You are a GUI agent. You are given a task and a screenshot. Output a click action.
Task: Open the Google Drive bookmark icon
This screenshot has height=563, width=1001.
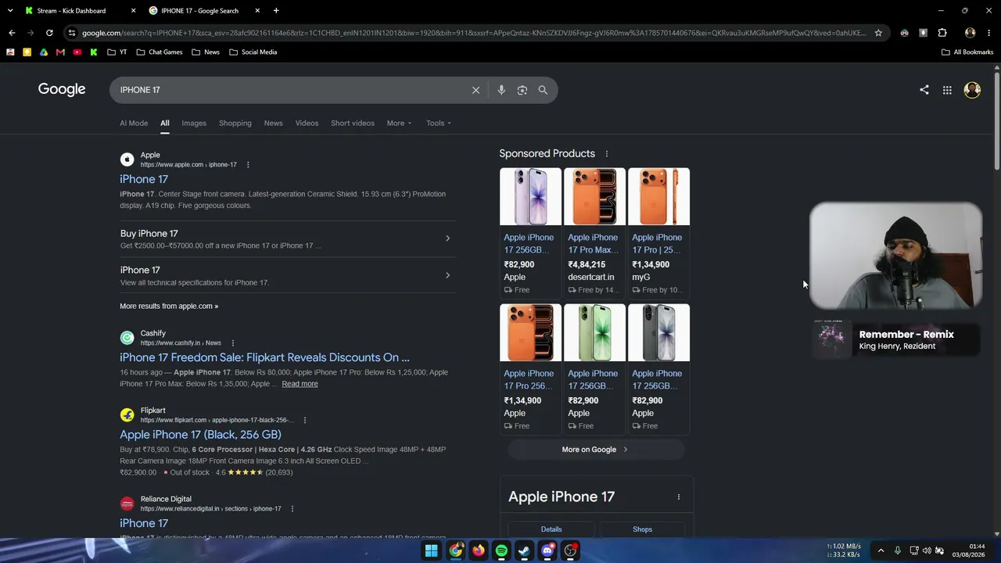click(44, 52)
